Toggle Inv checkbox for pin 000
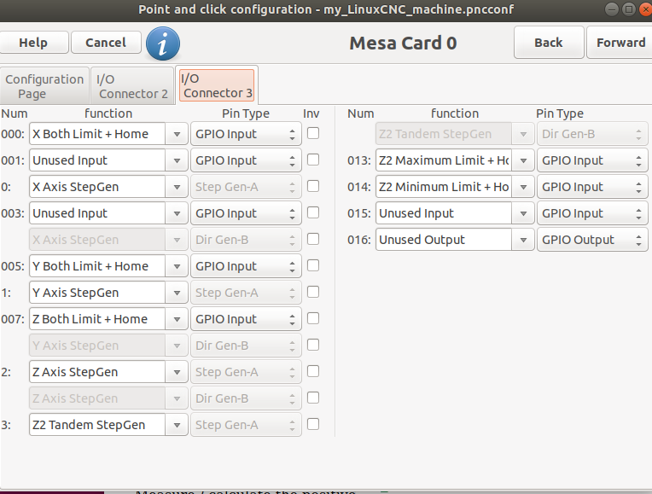The image size is (652, 494). point(313,133)
